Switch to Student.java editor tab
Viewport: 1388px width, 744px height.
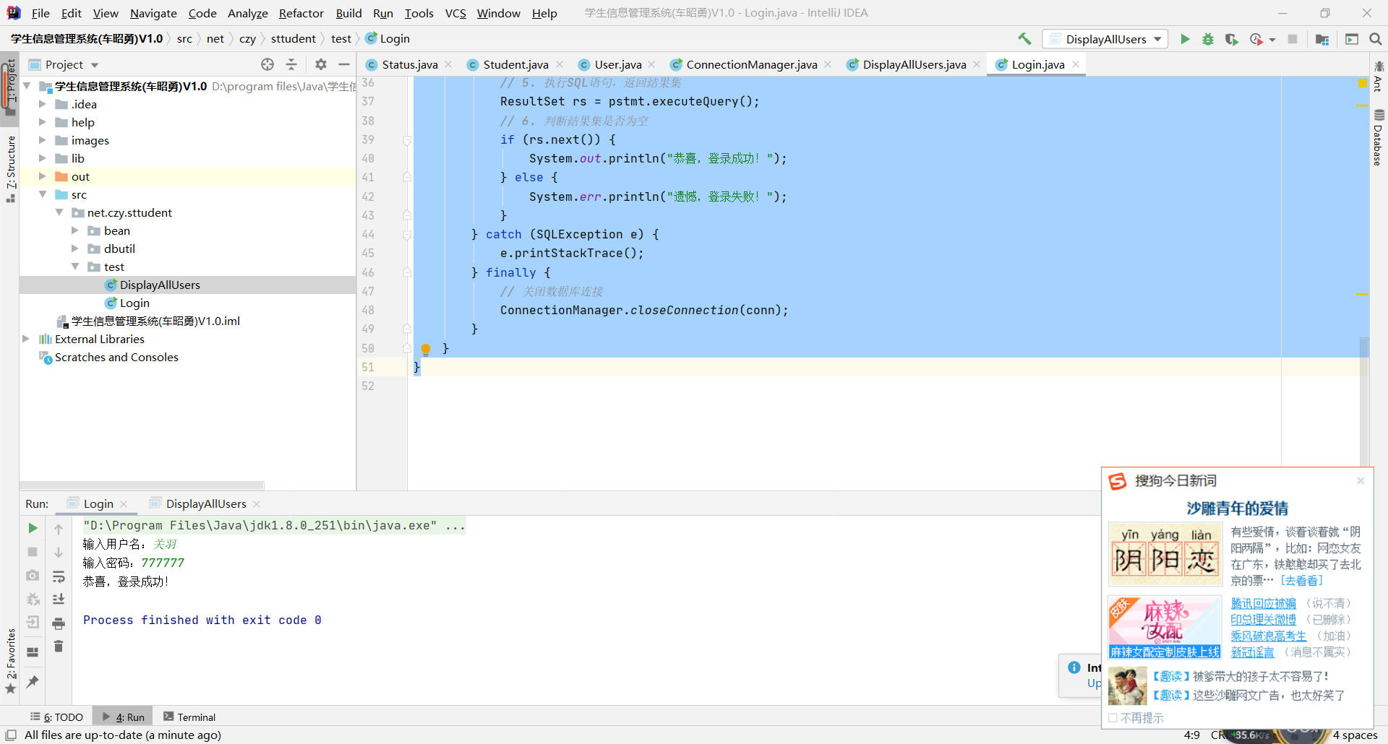(515, 64)
